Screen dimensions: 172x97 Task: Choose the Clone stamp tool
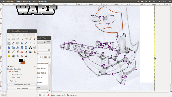click(35, 52)
